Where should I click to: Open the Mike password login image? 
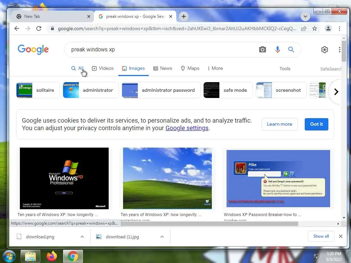278,178
